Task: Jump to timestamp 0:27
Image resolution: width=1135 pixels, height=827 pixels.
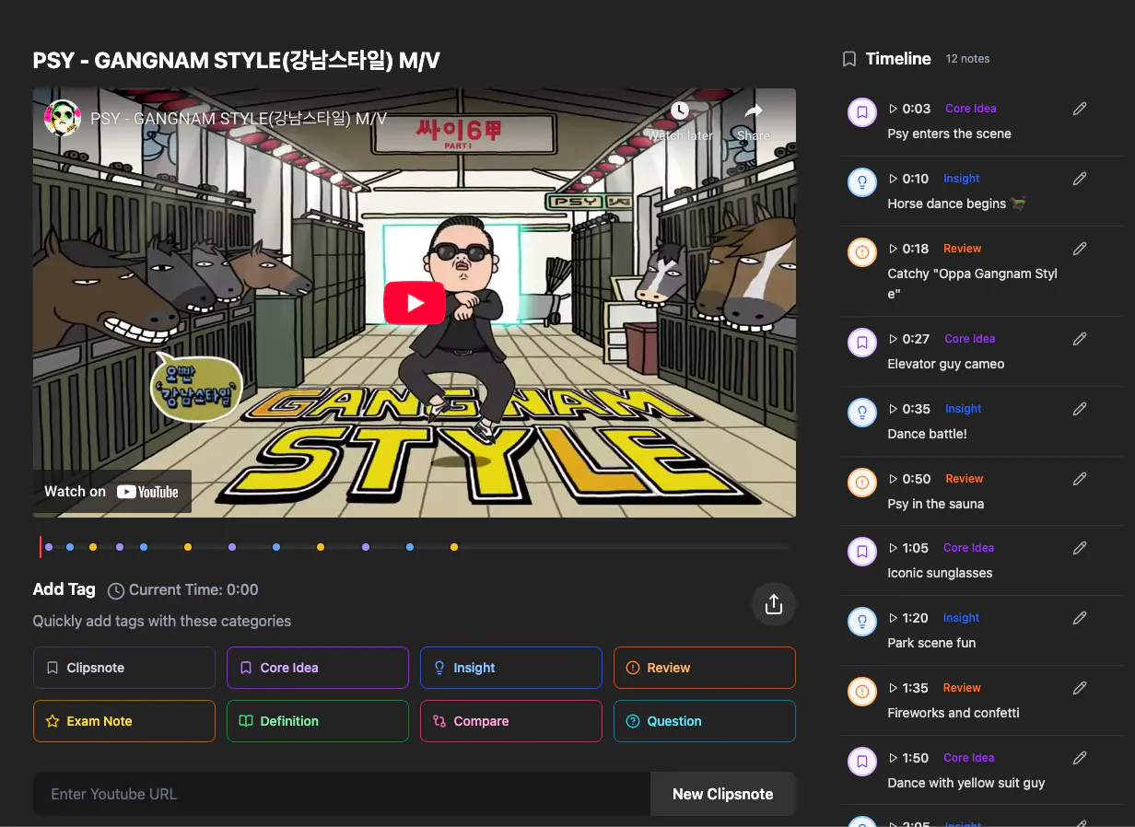Action: coord(909,339)
